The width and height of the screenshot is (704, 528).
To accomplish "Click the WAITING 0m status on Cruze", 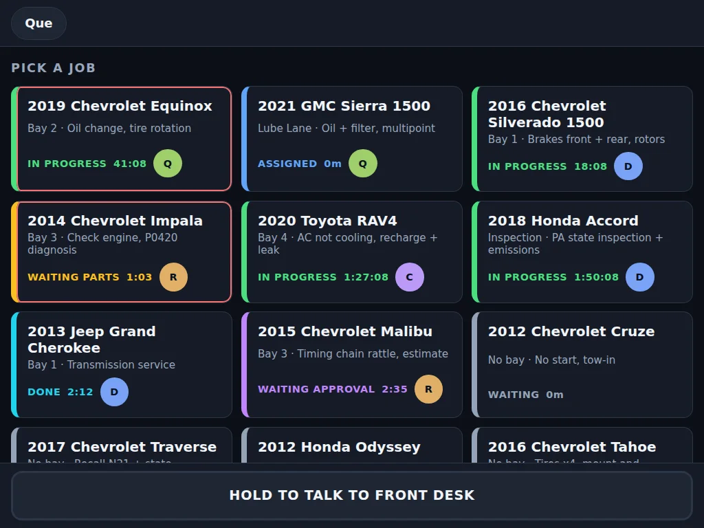I will (526, 395).
